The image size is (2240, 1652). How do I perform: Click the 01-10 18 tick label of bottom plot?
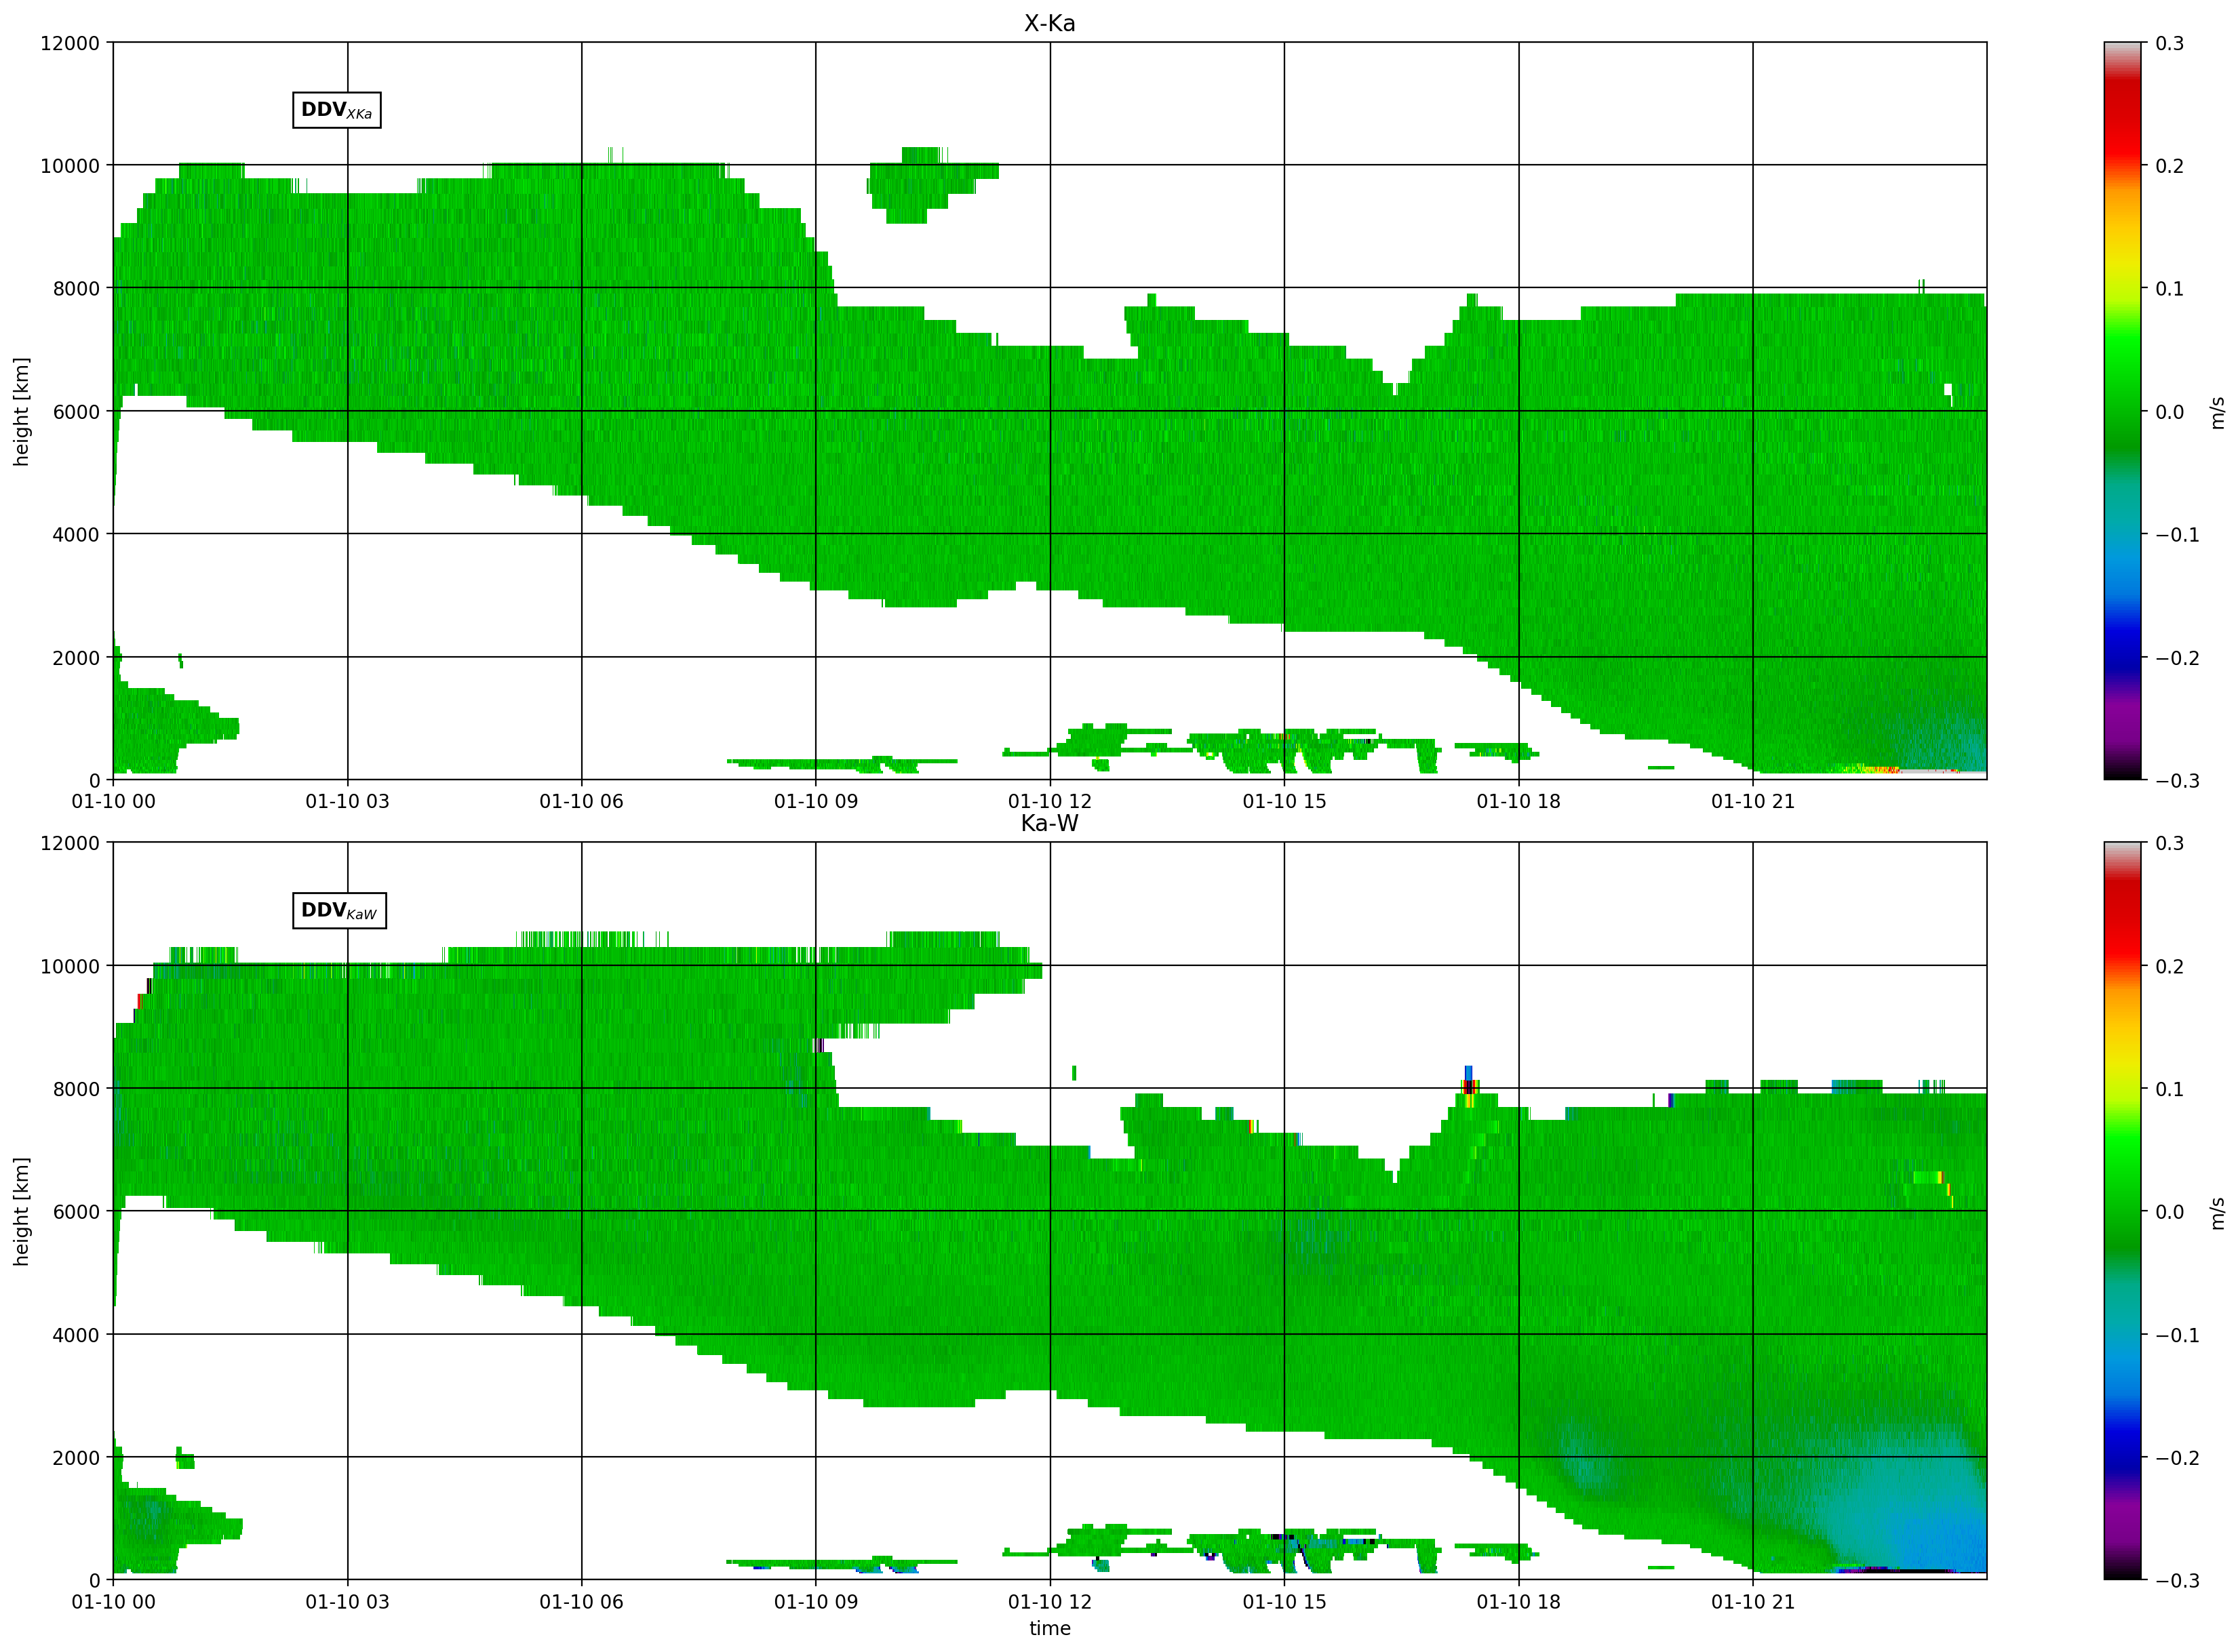click(1518, 1601)
